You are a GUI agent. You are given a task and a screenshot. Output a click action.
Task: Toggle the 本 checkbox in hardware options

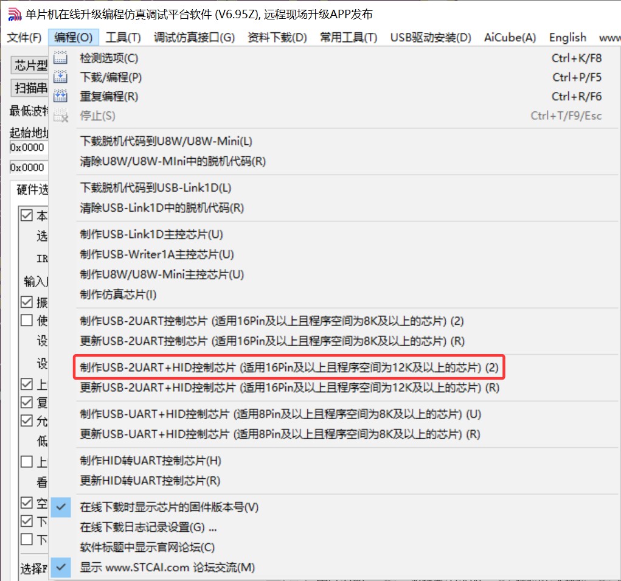(27, 215)
